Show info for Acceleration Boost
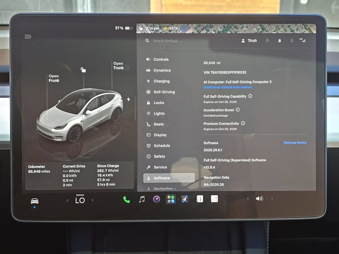 238,110
